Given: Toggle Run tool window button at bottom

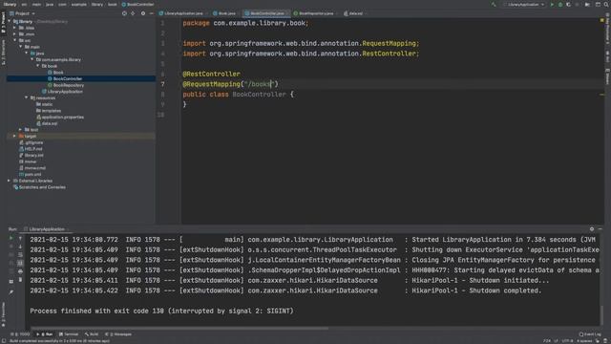Looking at the screenshot, I should [45, 334].
